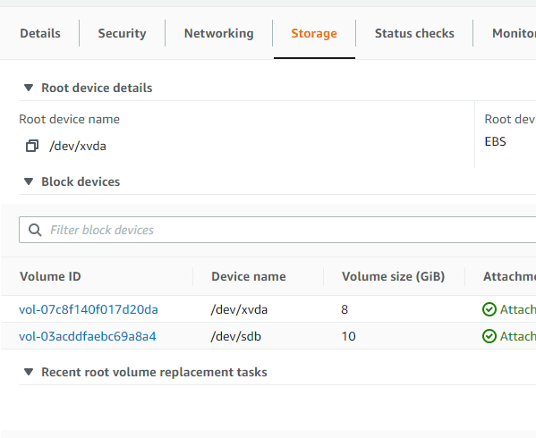Copy the root device name /dev/xvda
536x438 pixels.
point(32,146)
